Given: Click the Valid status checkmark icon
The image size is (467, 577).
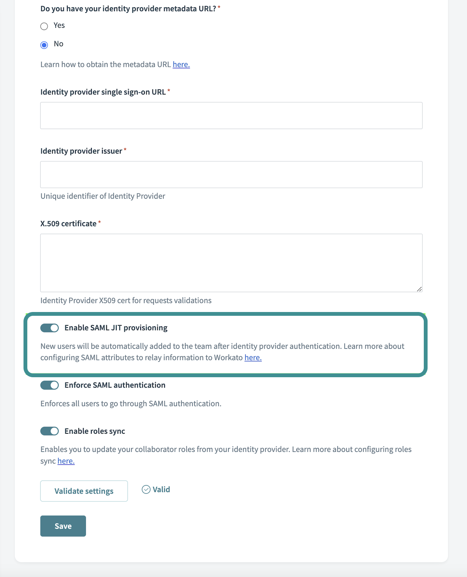Looking at the screenshot, I should tap(146, 489).
